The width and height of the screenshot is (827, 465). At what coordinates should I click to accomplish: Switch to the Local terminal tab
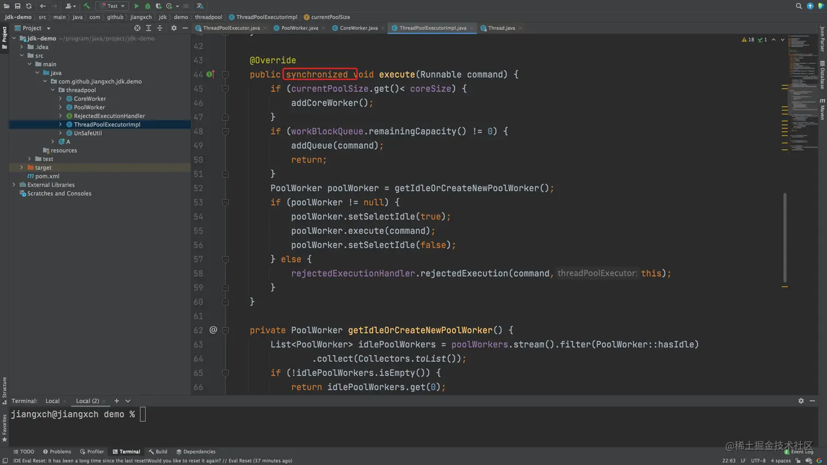53,401
